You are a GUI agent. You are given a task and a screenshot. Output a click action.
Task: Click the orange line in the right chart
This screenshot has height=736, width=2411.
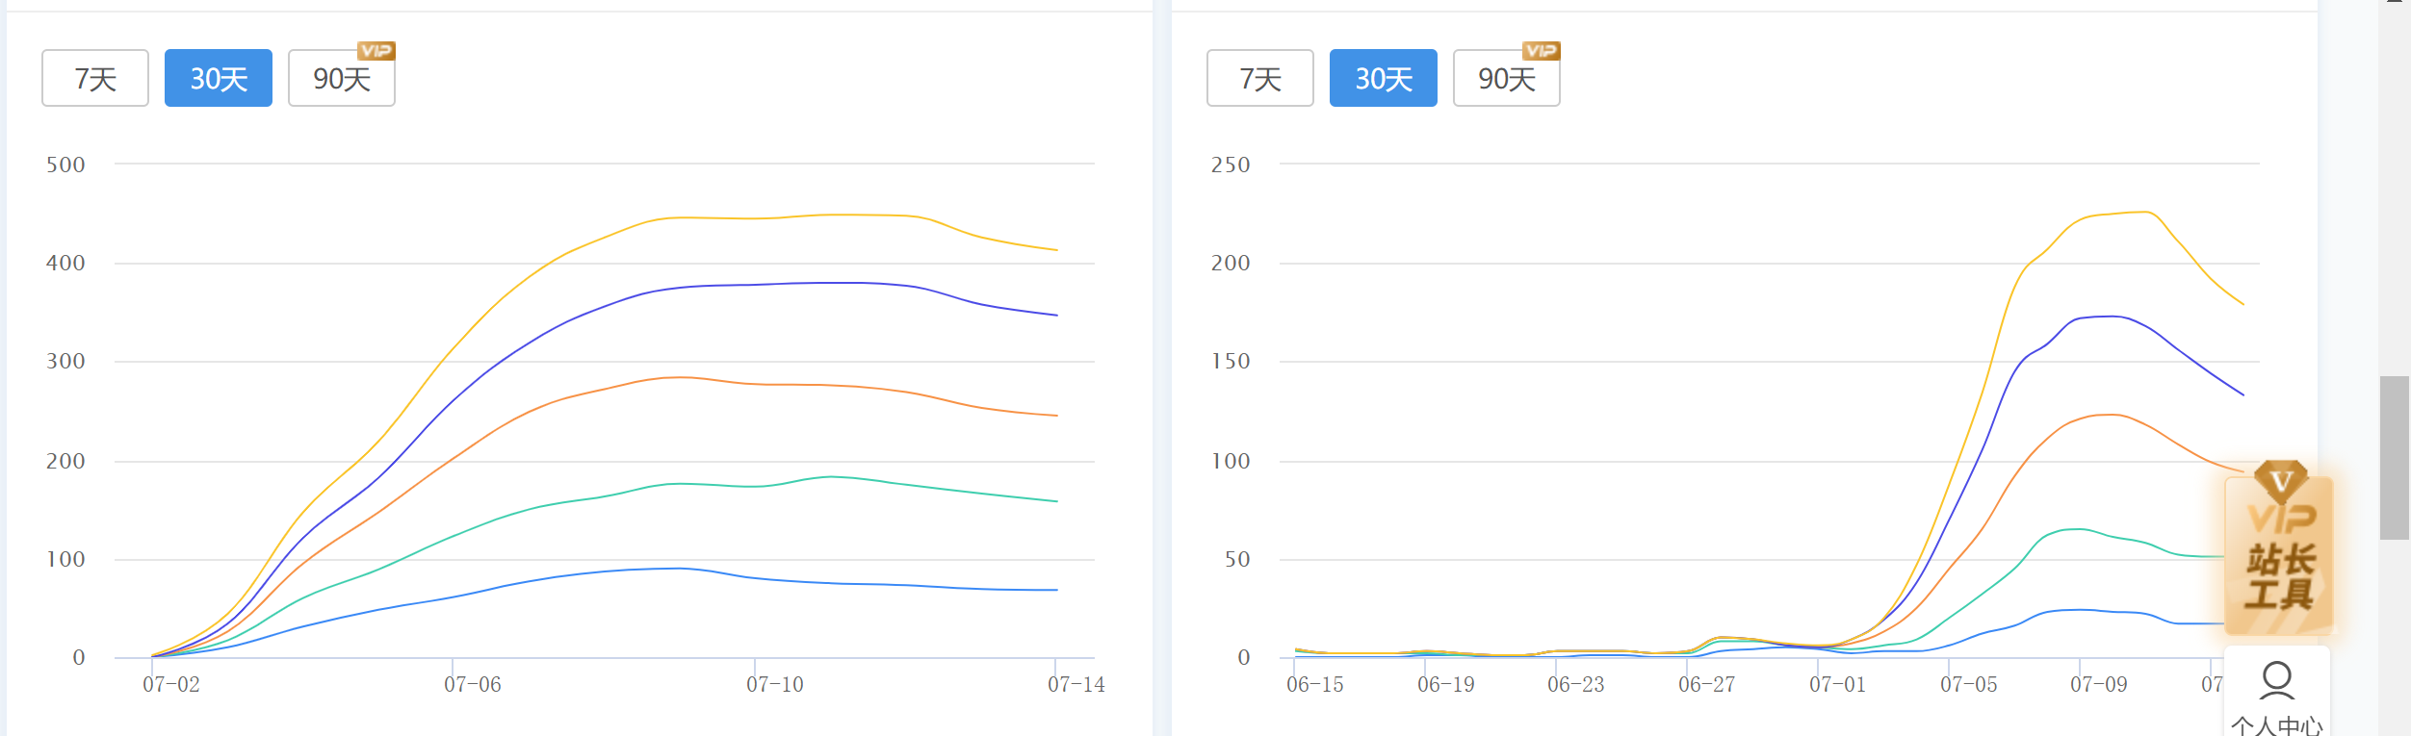click(2109, 415)
